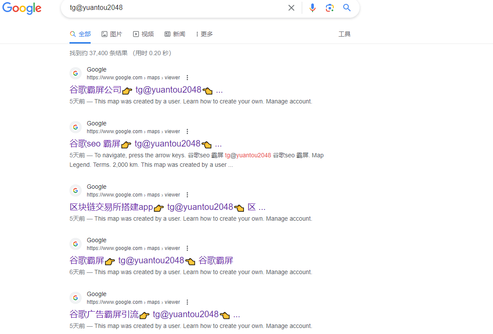Open more options for 谷歌霸屏公司 result
Image resolution: width=493 pixels, height=334 pixels.
pyautogui.click(x=187, y=78)
